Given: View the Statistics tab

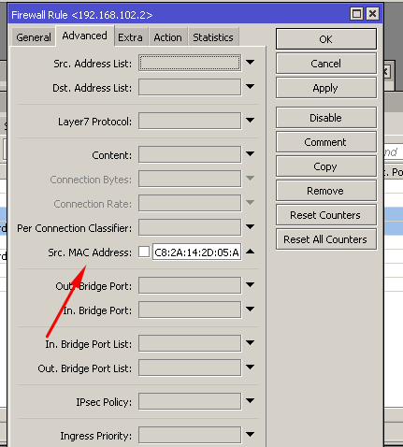Looking at the screenshot, I should coord(213,37).
